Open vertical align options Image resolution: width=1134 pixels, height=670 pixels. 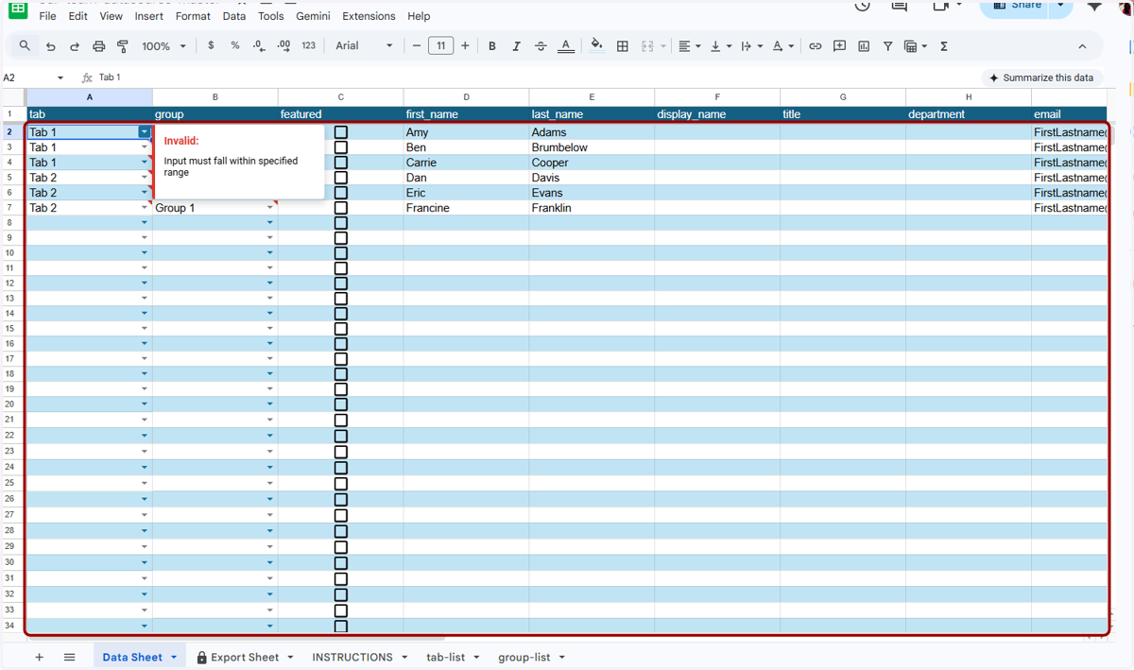point(720,45)
